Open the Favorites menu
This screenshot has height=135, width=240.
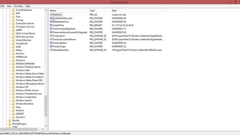pos(18,6)
